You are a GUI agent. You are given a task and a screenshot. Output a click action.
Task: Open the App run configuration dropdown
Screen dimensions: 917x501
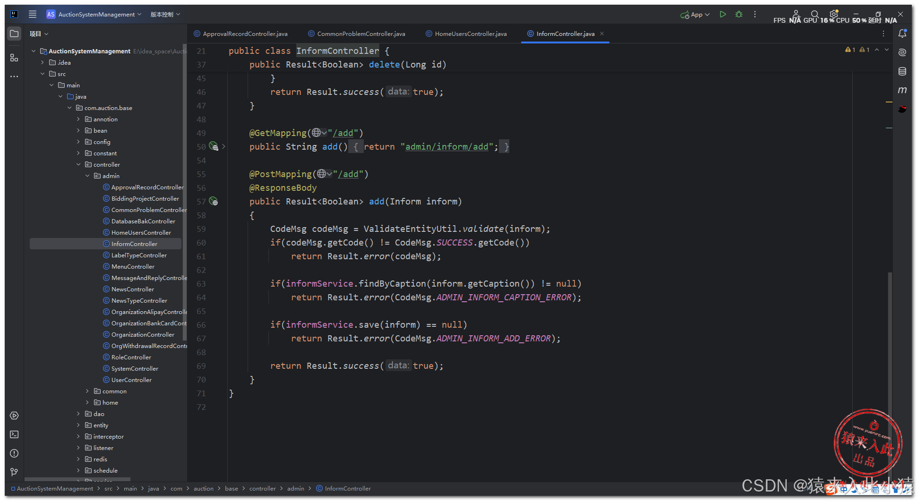695,14
